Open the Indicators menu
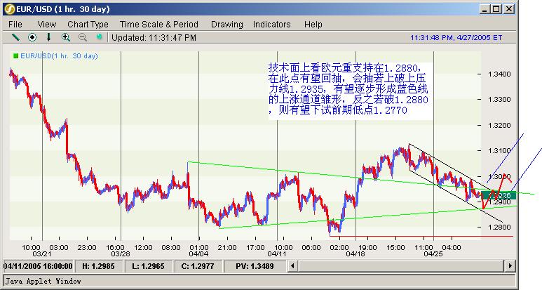 (271, 24)
